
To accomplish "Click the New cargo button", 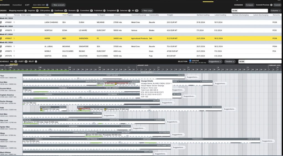I will pos(148,10).
